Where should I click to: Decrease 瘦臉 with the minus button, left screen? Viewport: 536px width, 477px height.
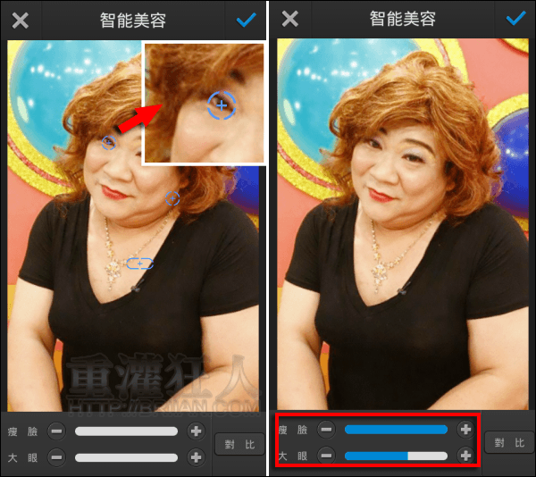56,431
